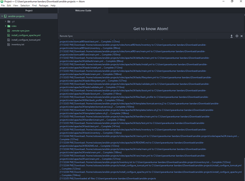This screenshot has height=181, width=245.
Task: Click the 'Get to know Atom!' heading
Action: pos(151,29)
